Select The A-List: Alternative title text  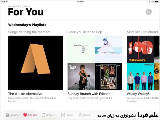(x=25, y=94)
